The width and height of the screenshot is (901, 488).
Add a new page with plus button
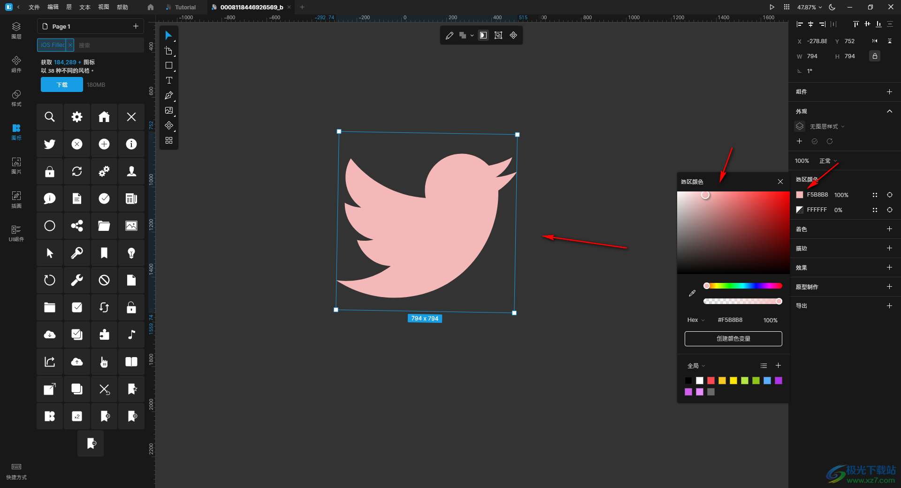[136, 26]
